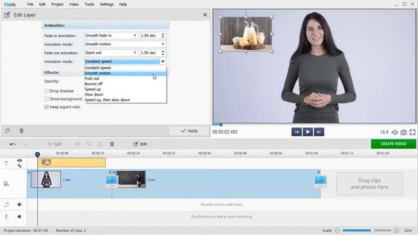Enable the Drop shadow checkbox

(46, 91)
